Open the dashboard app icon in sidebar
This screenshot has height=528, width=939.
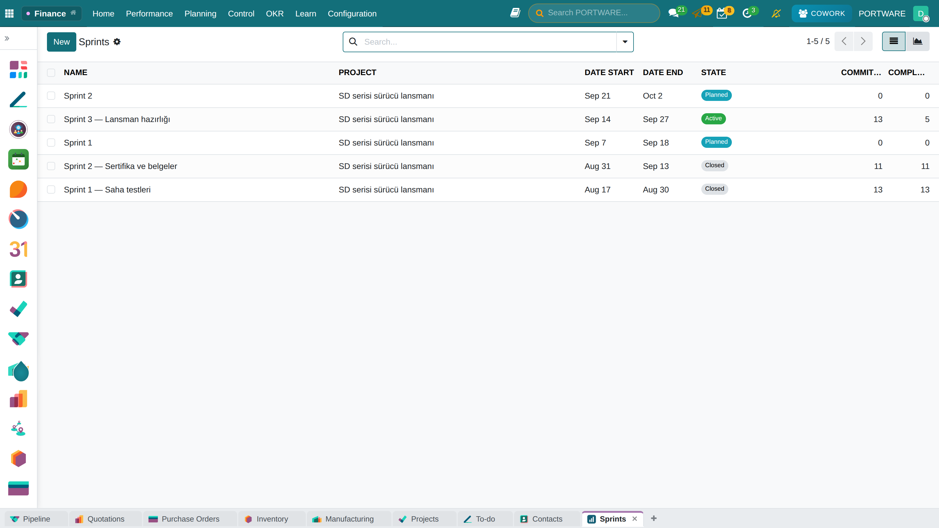[18, 70]
